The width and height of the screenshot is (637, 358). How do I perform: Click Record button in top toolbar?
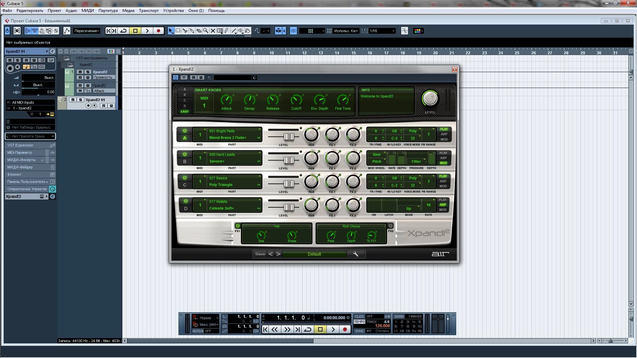pyautogui.click(x=158, y=31)
